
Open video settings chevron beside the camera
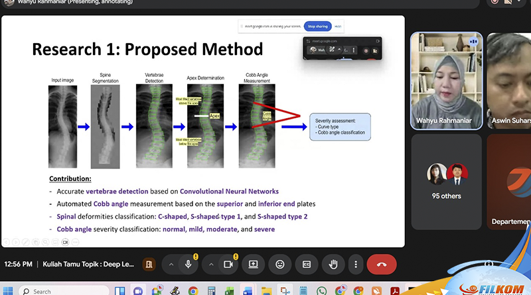[211, 265]
